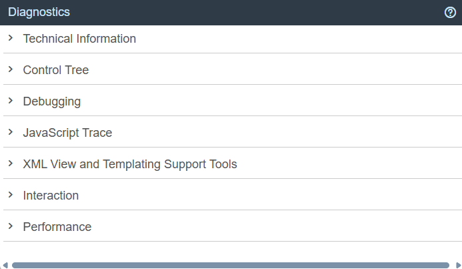Open the JavaScript Trace panel label
The image size is (462, 269).
67,133
